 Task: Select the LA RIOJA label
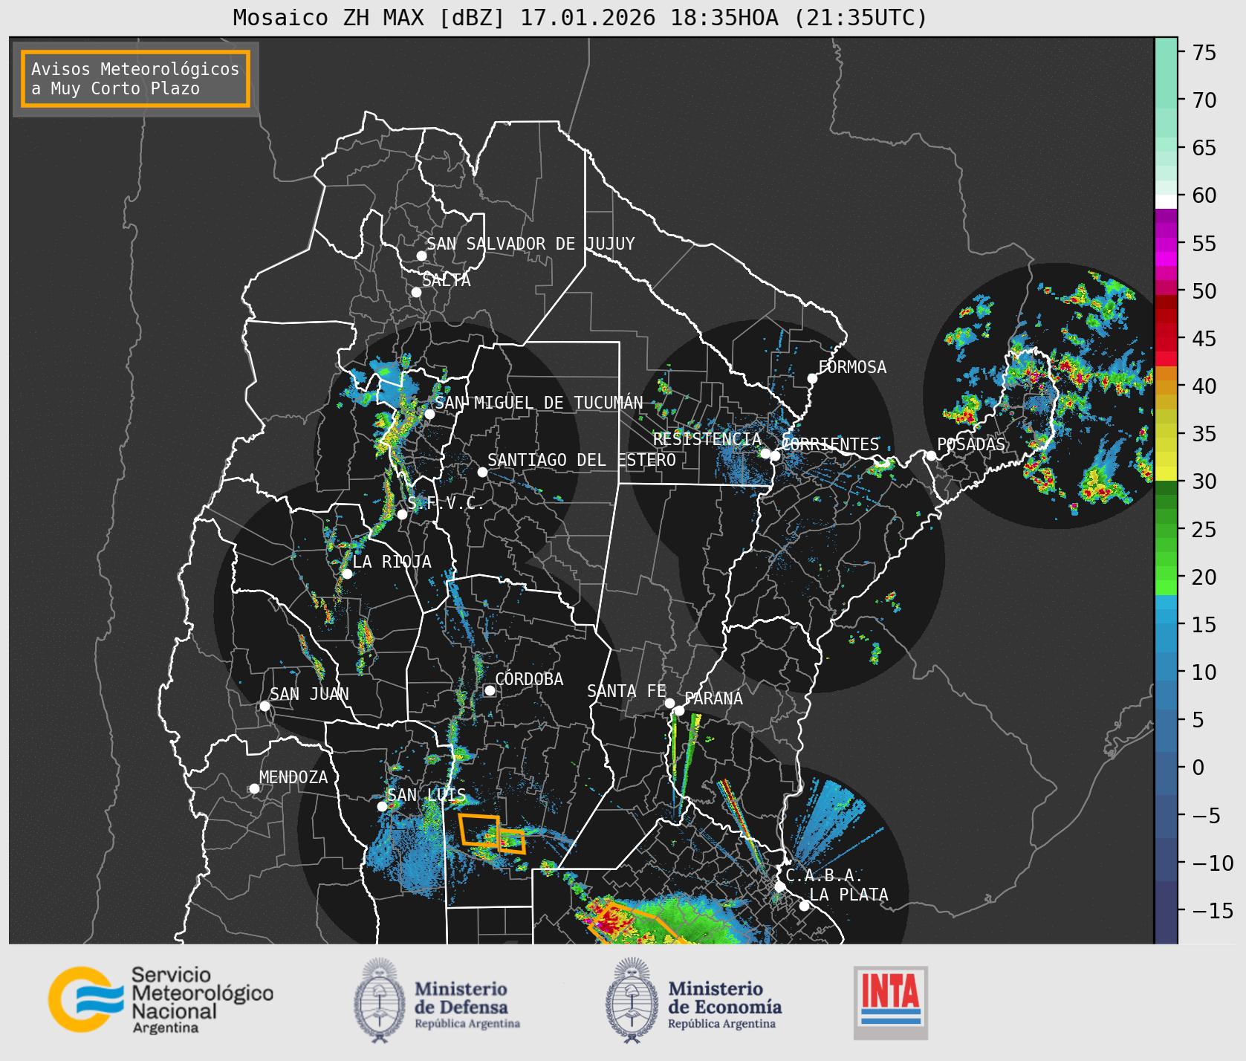tap(392, 562)
